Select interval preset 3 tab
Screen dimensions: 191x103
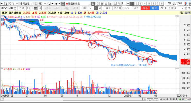(x=140, y=4)
